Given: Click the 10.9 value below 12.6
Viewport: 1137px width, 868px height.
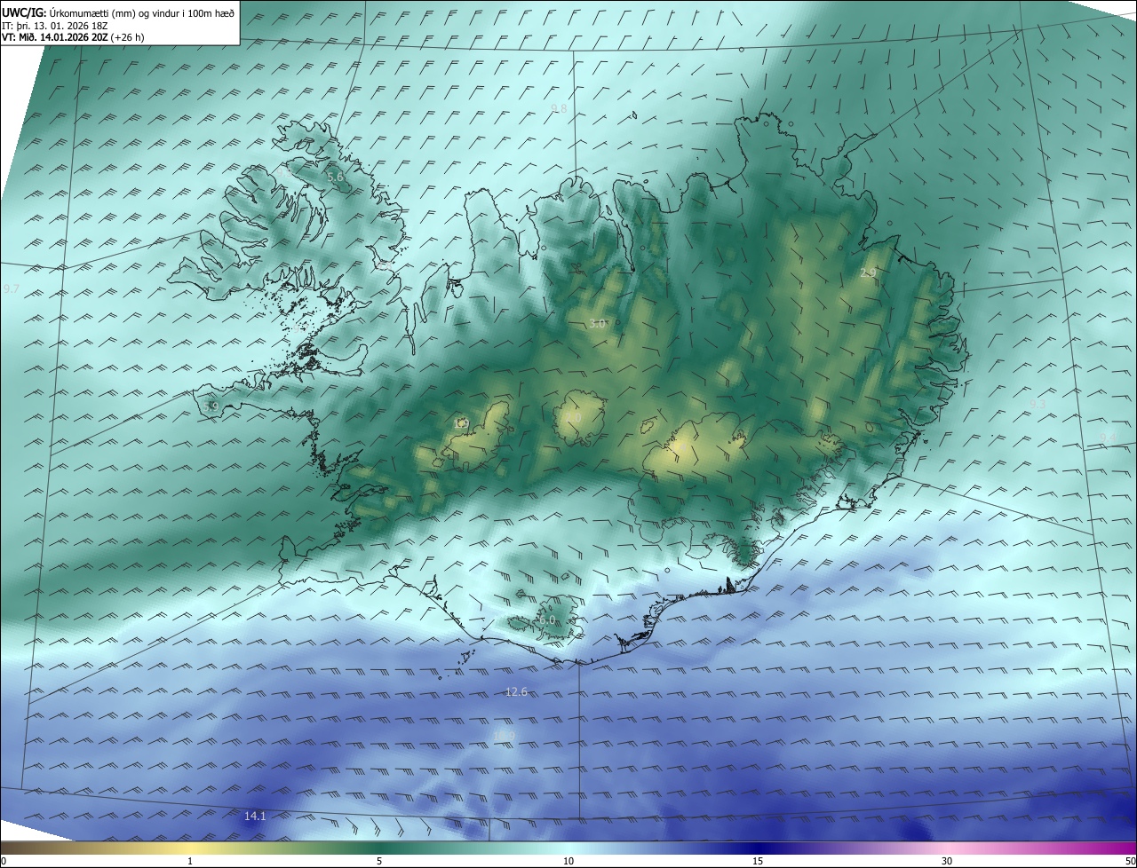Looking at the screenshot, I should [504, 736].
